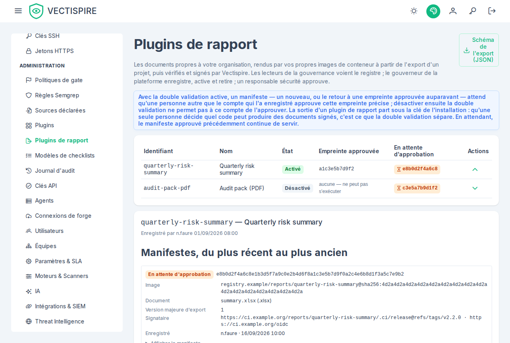Expand the audit-pack-pdf row chevron

[475, 188]
